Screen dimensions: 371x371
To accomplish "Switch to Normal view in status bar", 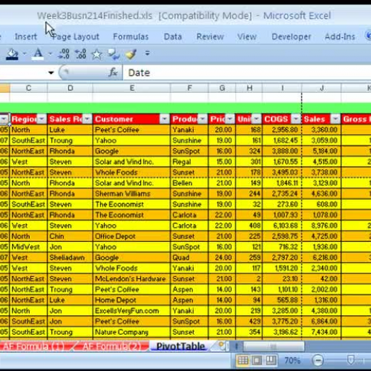I will [243, 361].
